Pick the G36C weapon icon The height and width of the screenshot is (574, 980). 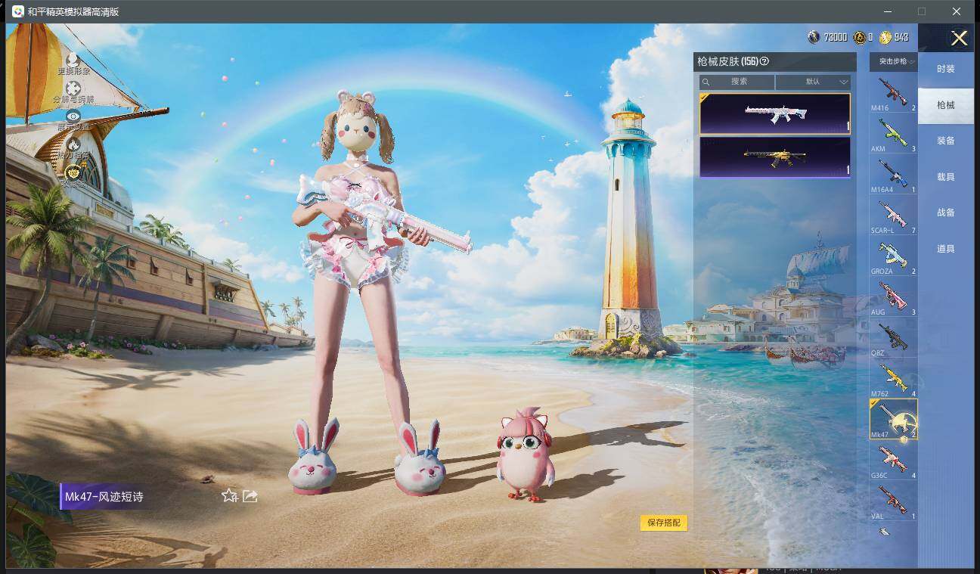[893, 461]
